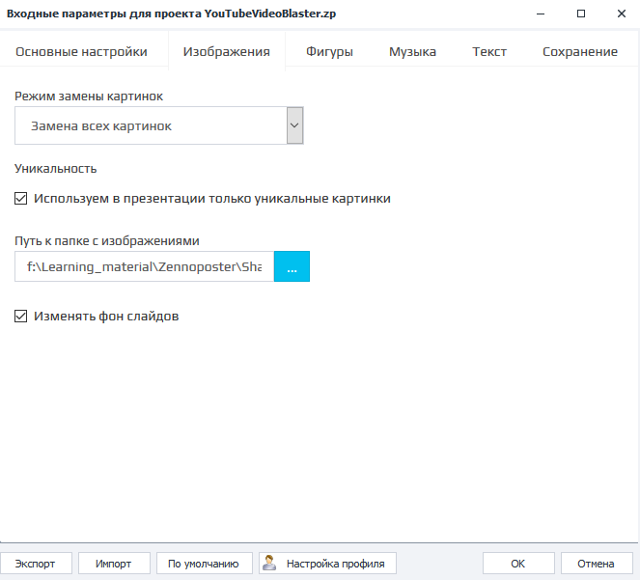Browse for images folder with ellipsis button

pyautogui.click(x=292, y=266)
